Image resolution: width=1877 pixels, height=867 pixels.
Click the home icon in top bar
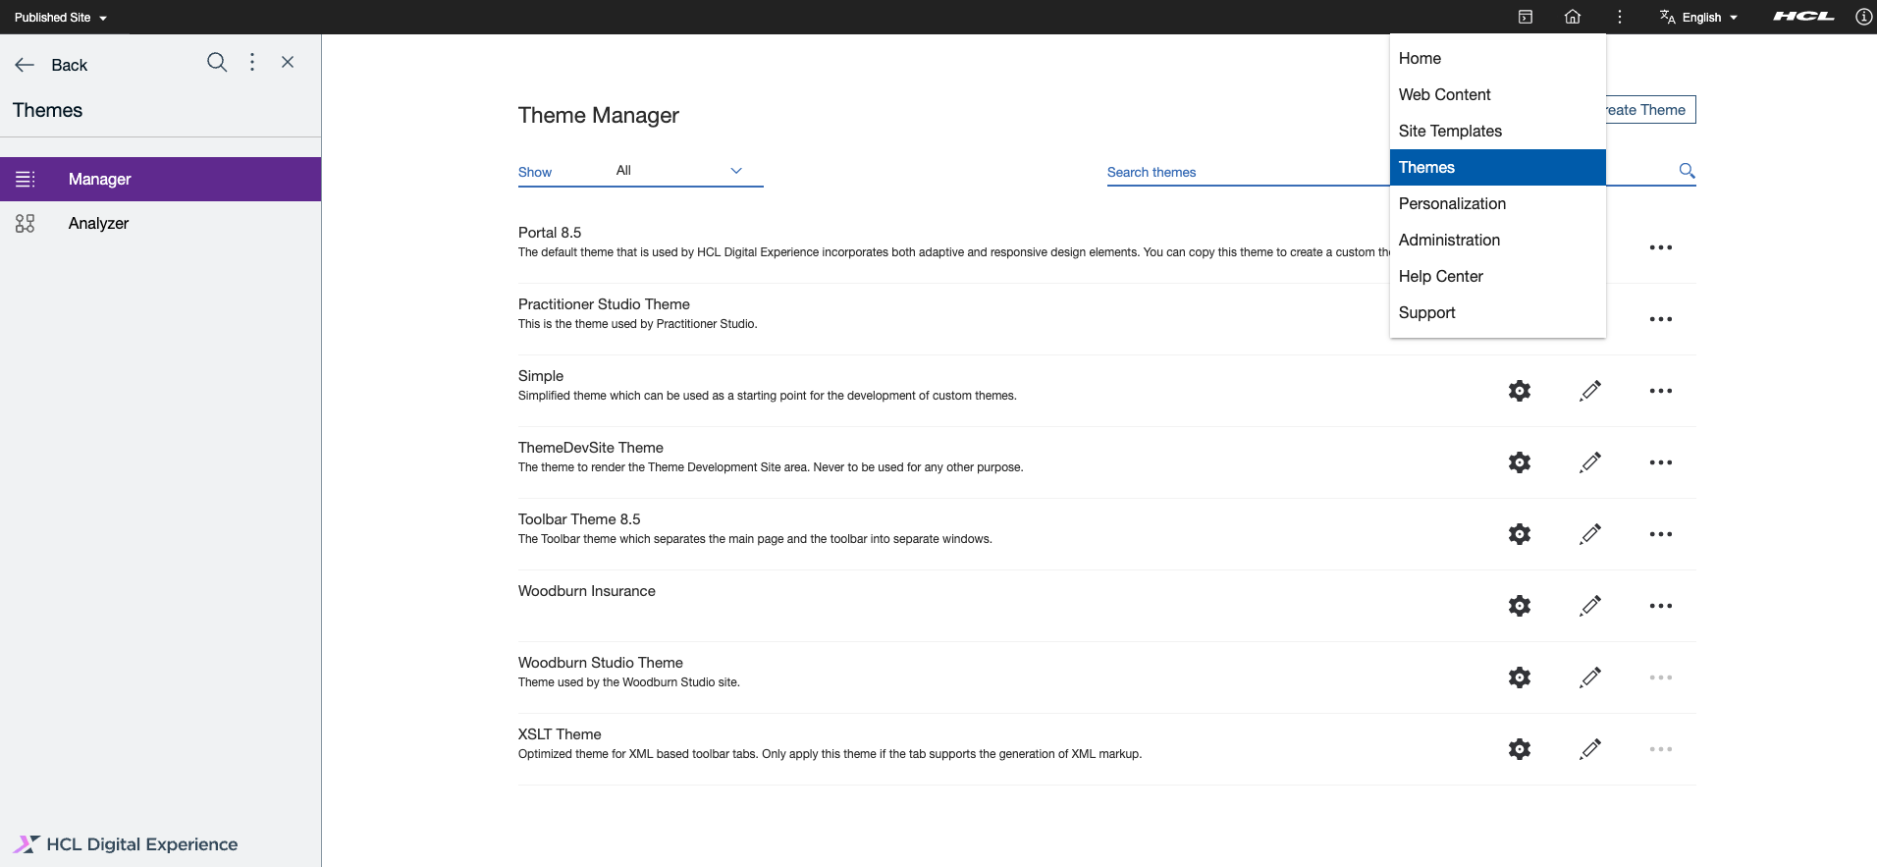[x=1573, y=17]
